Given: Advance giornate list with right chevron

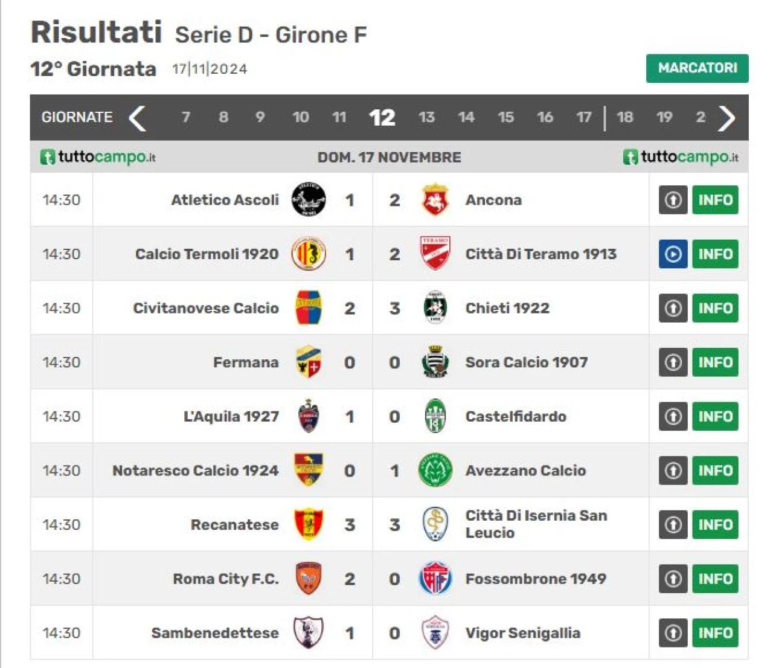Looking at the screenshot, I should click(x=726, y=118).
